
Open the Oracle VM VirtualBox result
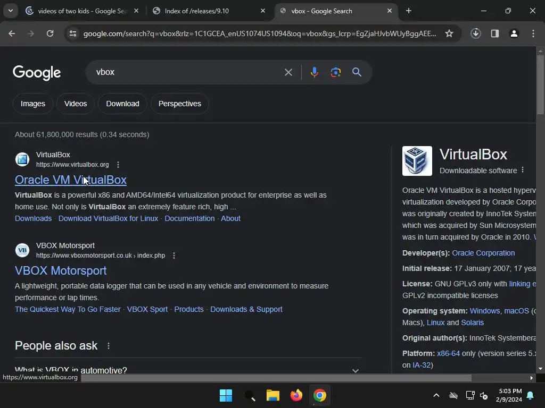point(71,180)
